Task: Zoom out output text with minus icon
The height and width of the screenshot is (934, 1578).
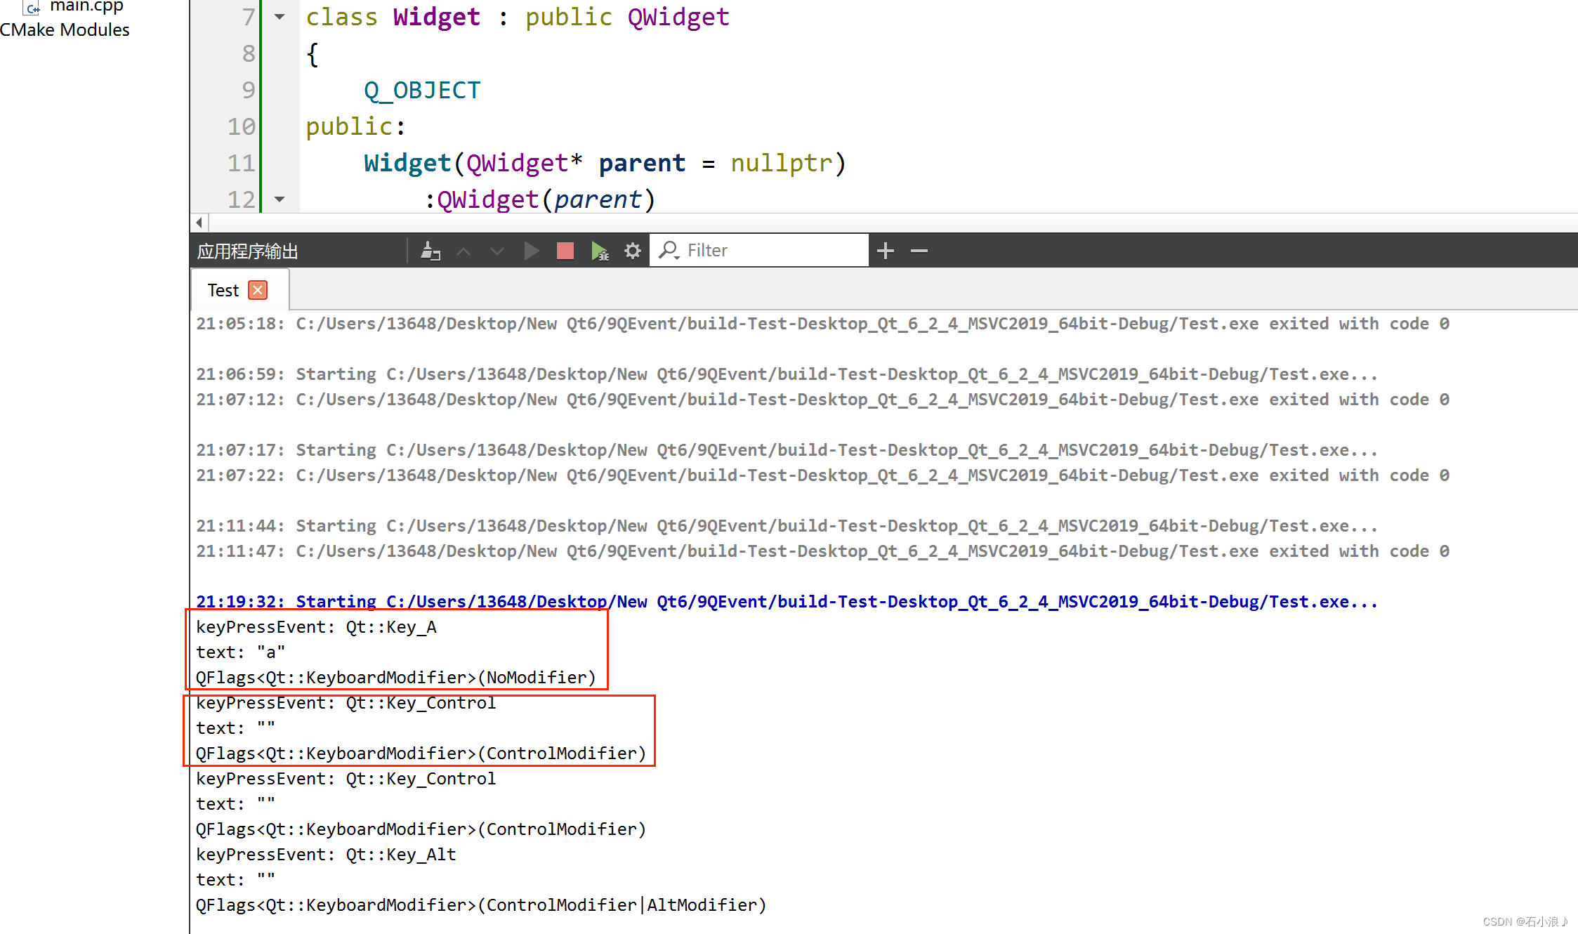Action: [x=919, y=251]
